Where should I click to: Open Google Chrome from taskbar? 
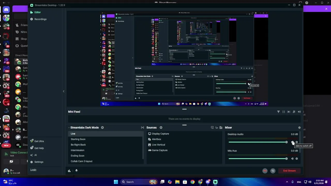tap(193, 182)
